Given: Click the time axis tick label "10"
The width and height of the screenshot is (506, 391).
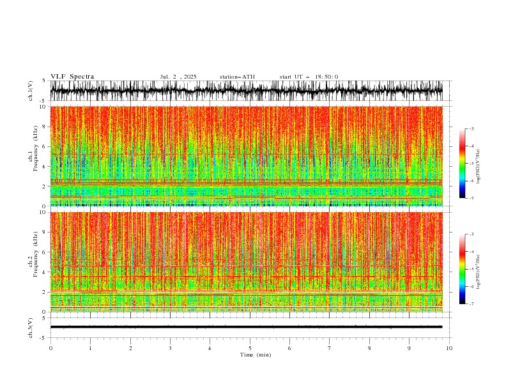Looking at the screenshot, I should click(449, 348).
